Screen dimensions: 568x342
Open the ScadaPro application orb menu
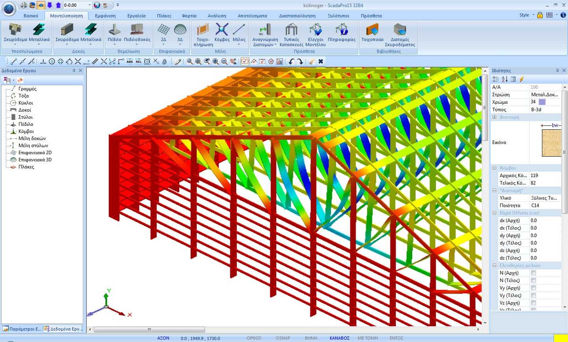[9, 8]
